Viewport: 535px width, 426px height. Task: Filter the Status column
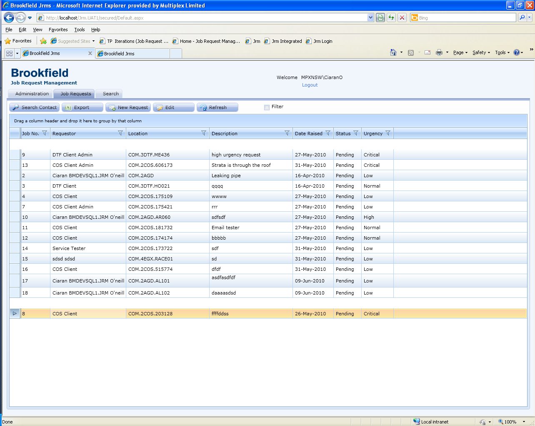[x=356, y=133]
